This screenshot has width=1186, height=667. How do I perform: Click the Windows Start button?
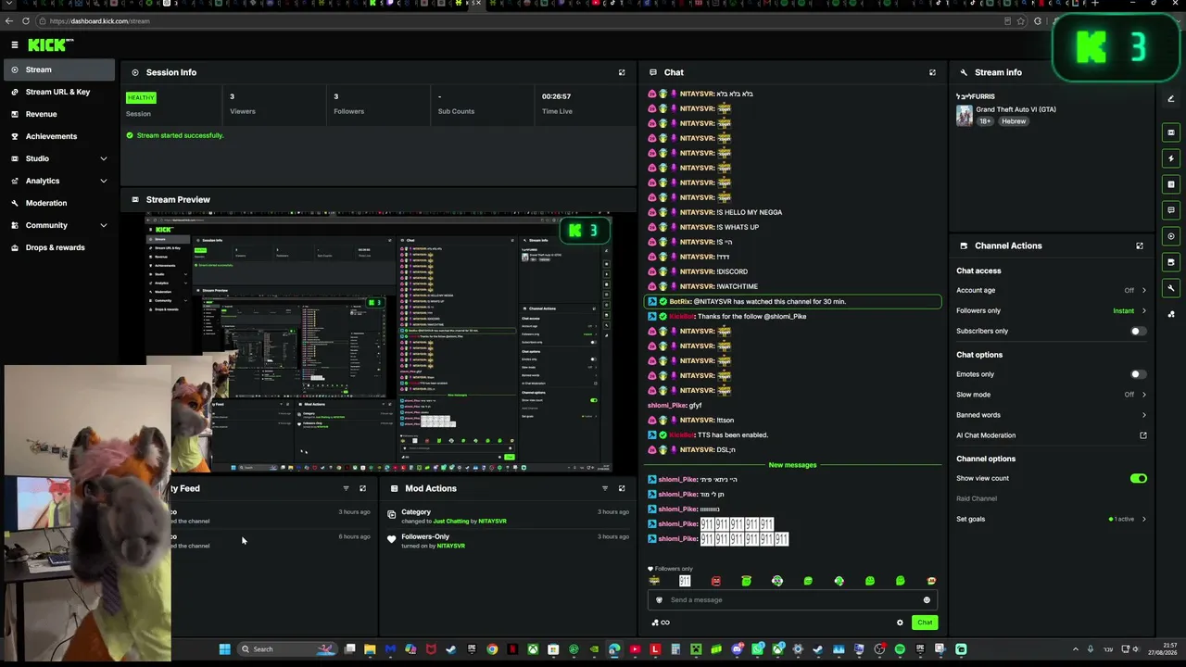(x=225, y=649)
